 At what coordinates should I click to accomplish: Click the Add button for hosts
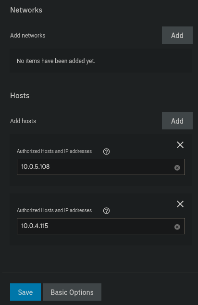(177, 121)
